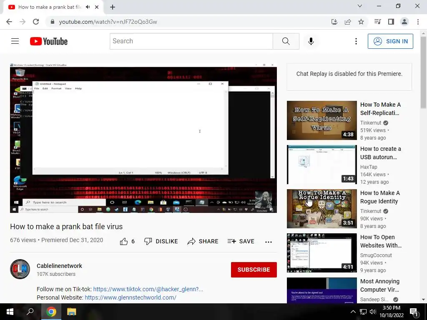Start voice search with microphone icon
The width and height of the screenshot is (427, 320).
(311, 41)
